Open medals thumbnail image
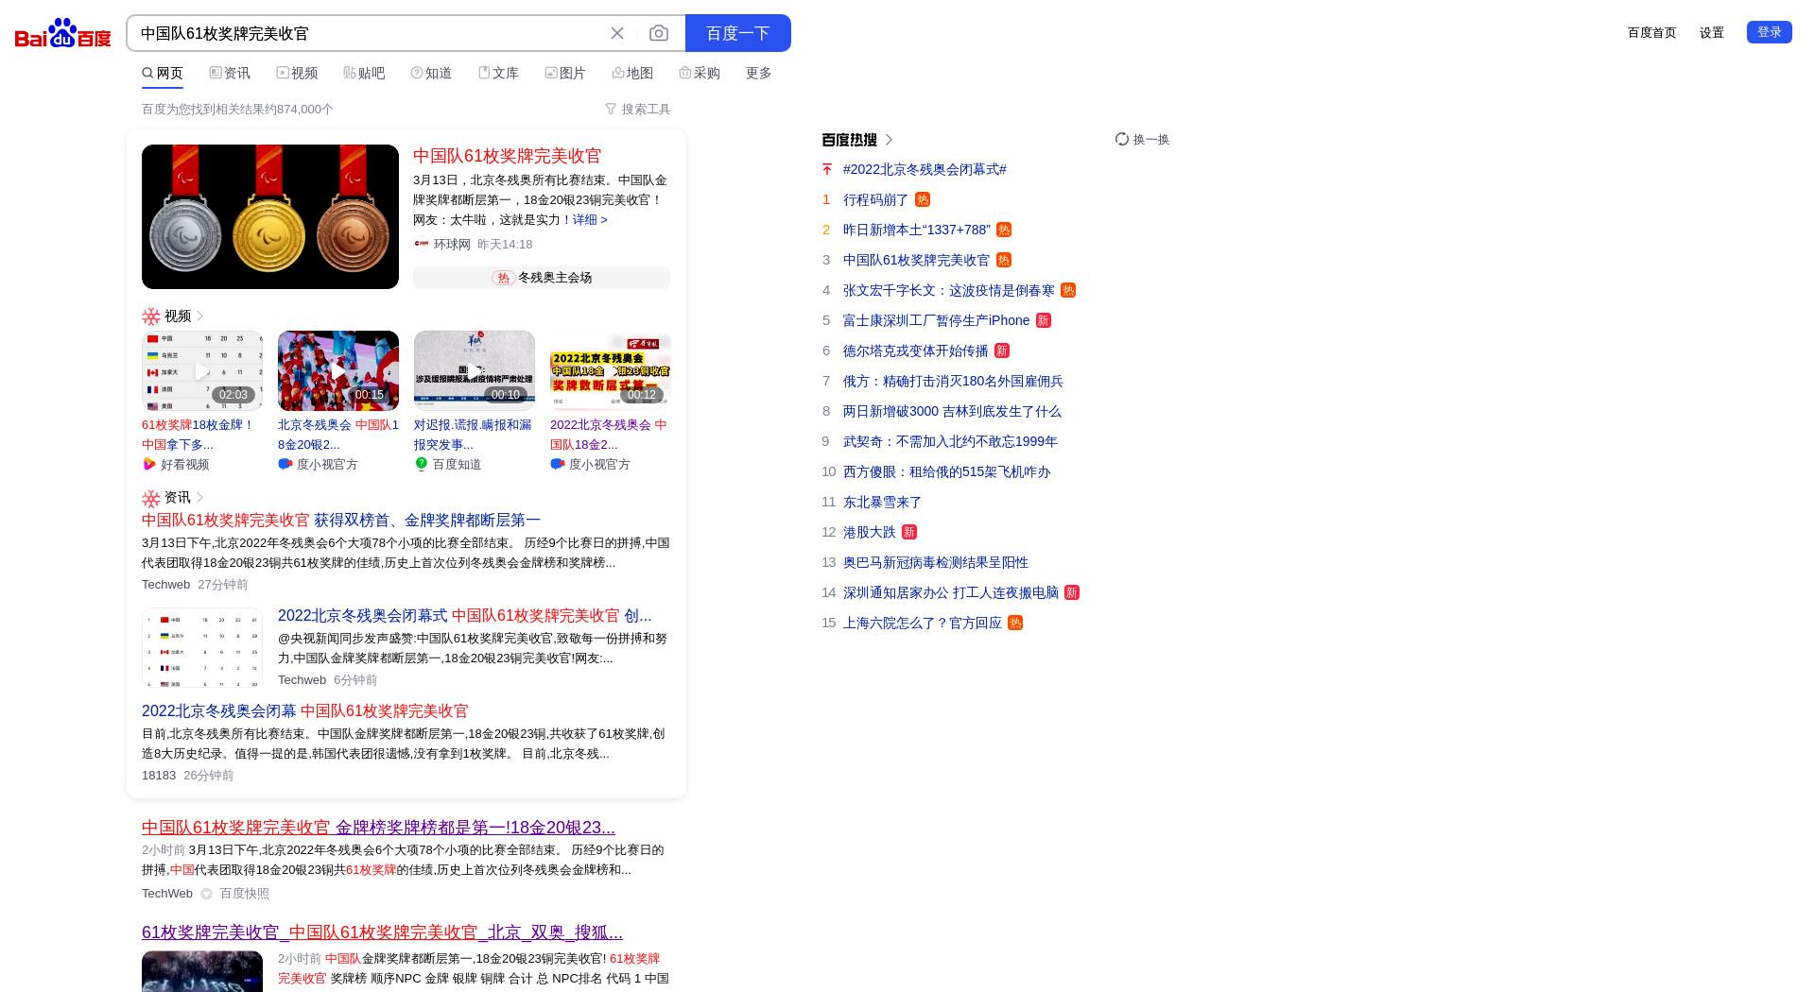Viewport: 1815px width, 992px height. [270, 216]
